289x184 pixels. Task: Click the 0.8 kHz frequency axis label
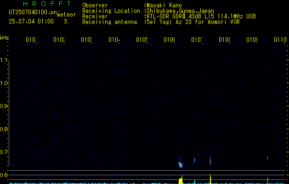click(4, 129)
